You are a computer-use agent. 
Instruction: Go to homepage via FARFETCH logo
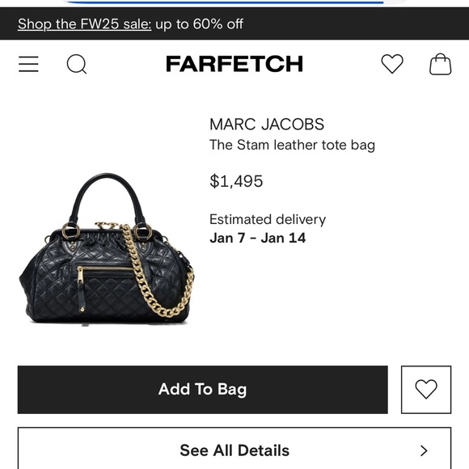234,64
